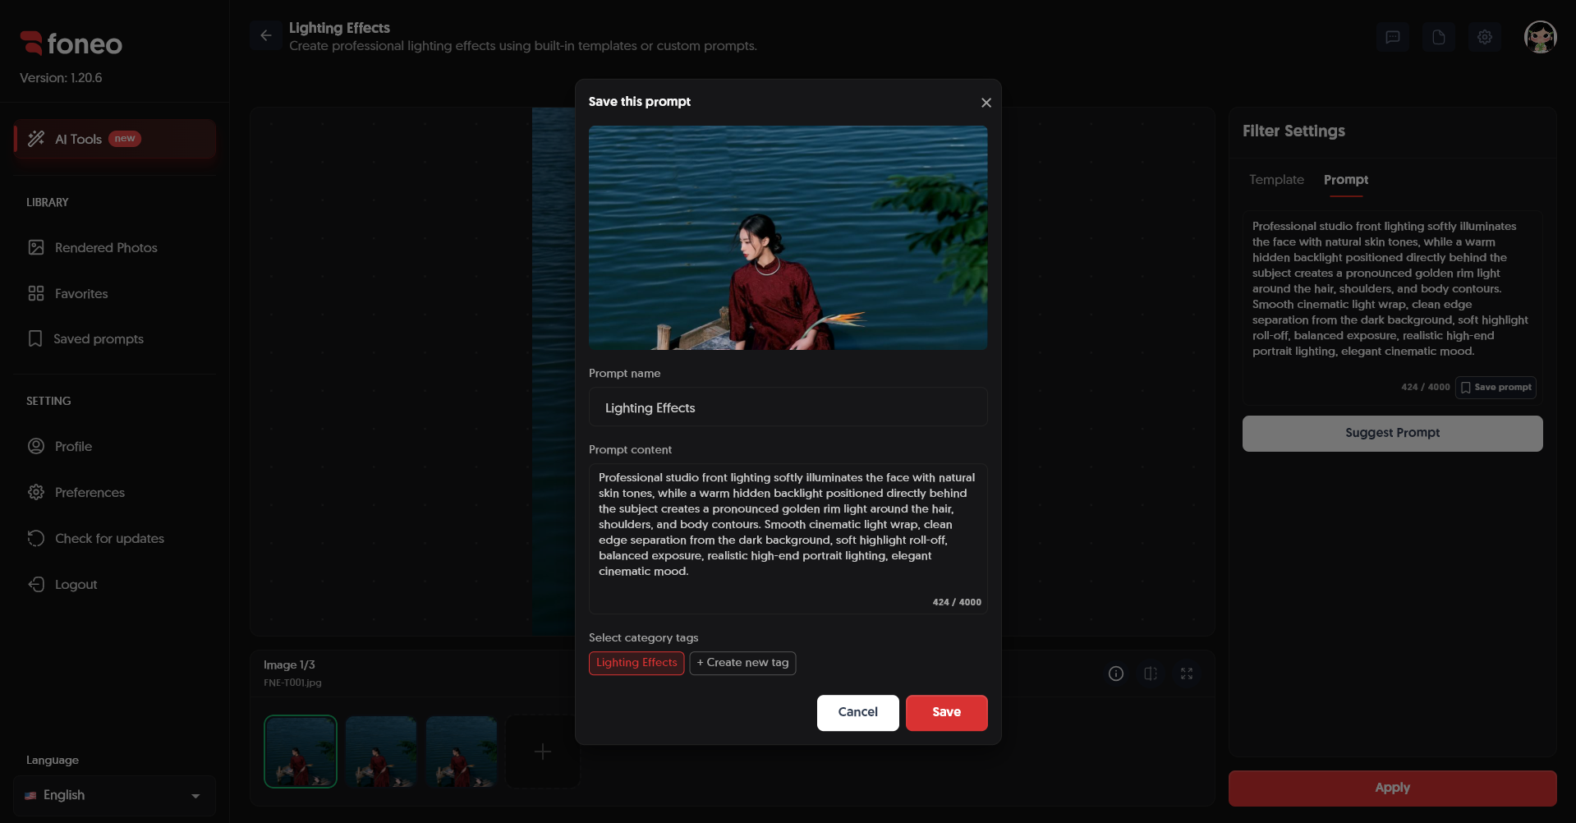
Task: Log out using the Logout item
Action: coord(115,584)
